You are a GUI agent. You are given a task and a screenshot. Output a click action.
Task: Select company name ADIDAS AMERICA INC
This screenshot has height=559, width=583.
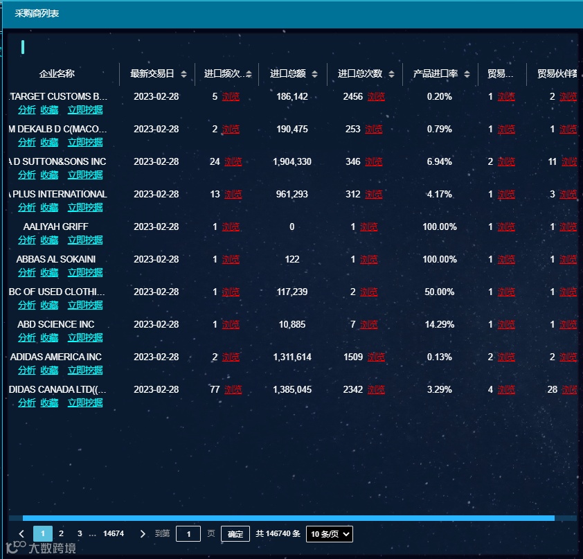pos(56,357)
